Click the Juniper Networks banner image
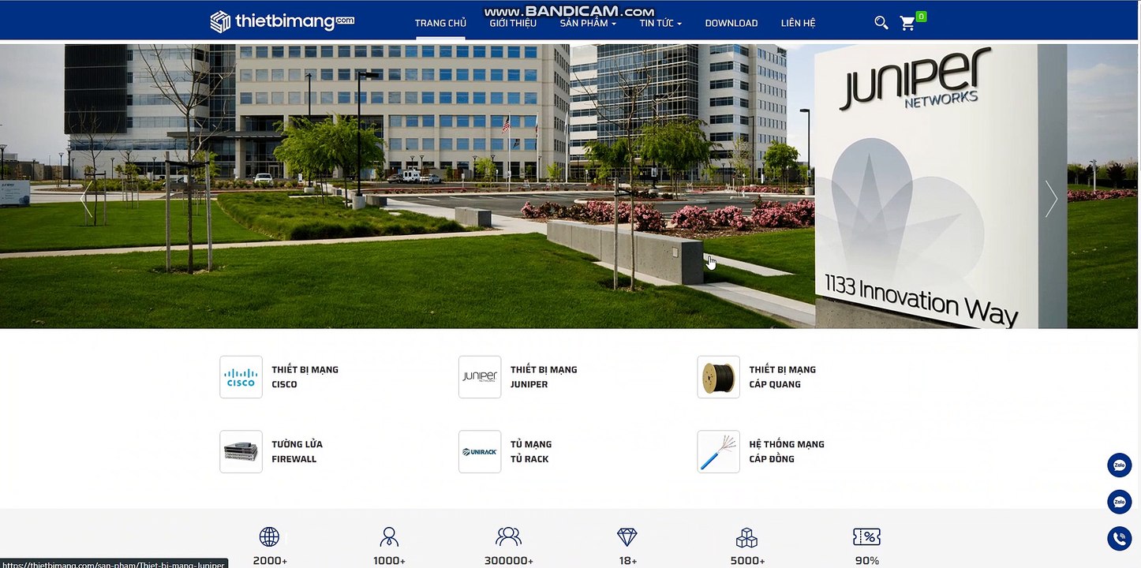Viewport: 1141px width, 568px height. (x=568, y=186)
